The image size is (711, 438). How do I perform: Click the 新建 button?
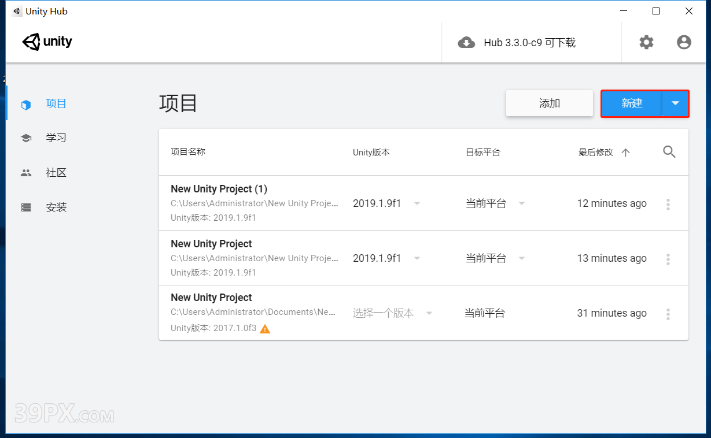click(x=632, y=103)
